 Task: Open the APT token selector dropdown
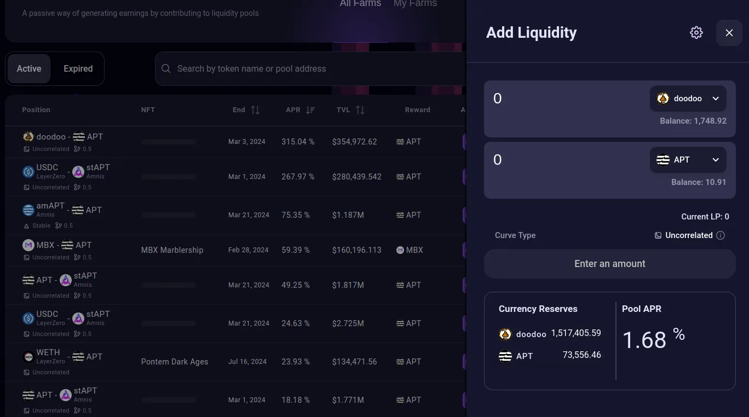point(688,159)
